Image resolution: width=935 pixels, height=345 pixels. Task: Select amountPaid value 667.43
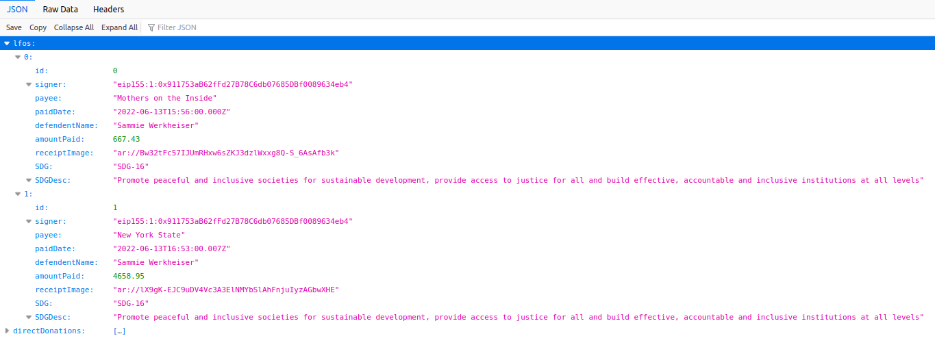click(x=126, y=139)
